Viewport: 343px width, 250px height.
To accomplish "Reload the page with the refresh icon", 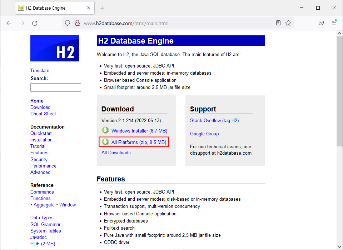I will tap(35, 23).
